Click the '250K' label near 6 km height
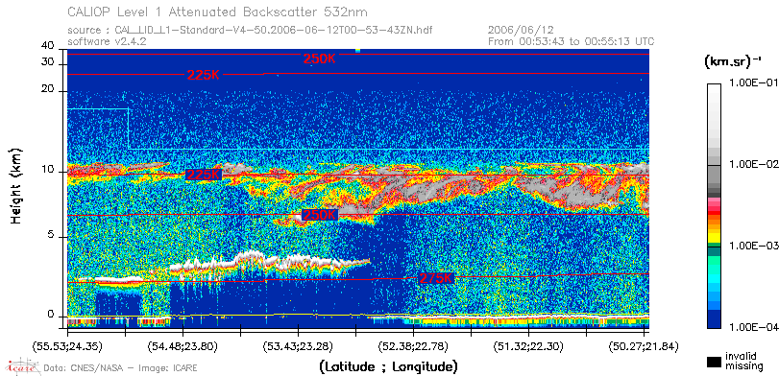 pos(320,215)
